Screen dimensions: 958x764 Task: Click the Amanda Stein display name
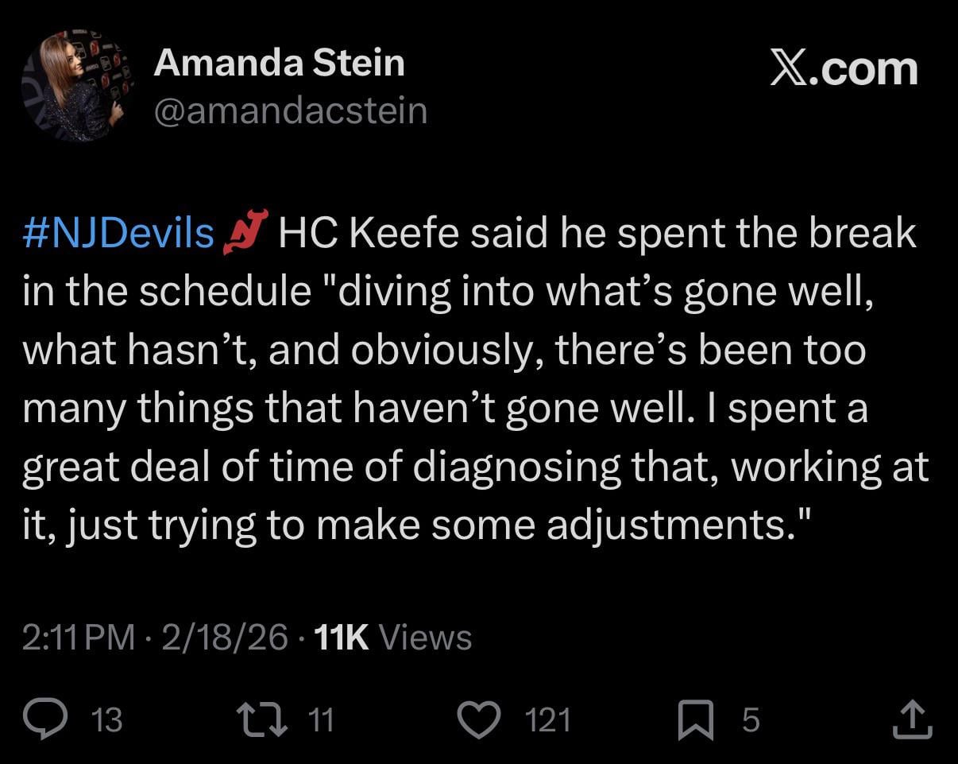click(279, 63)
